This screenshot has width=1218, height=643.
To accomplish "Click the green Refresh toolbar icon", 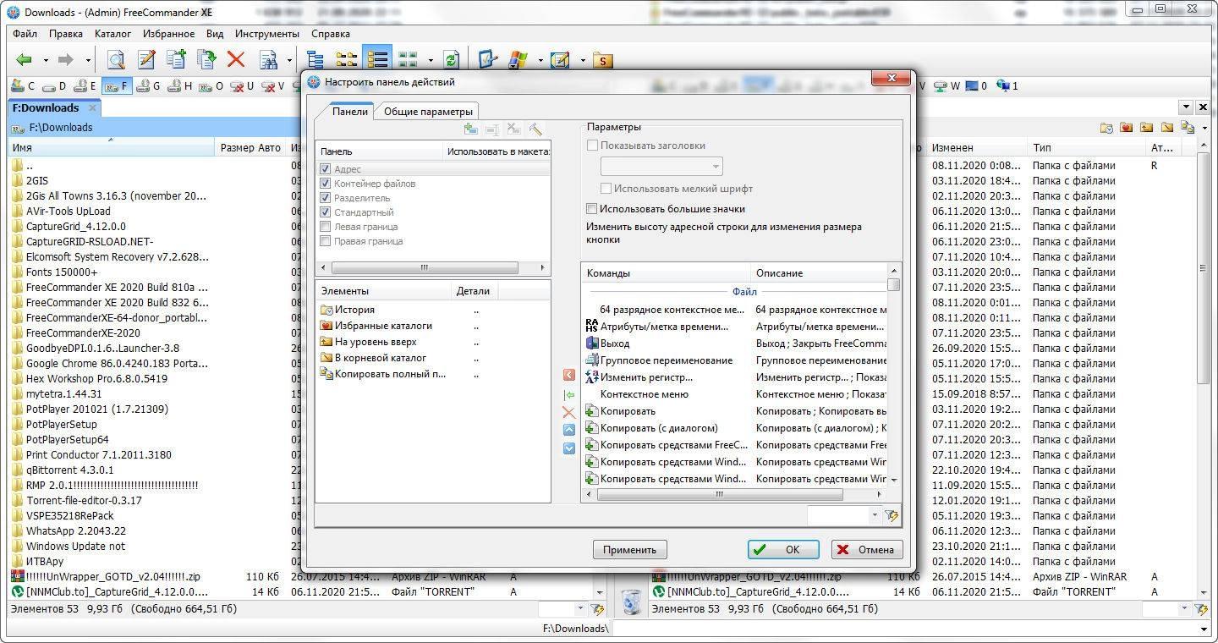I will 451,59.
